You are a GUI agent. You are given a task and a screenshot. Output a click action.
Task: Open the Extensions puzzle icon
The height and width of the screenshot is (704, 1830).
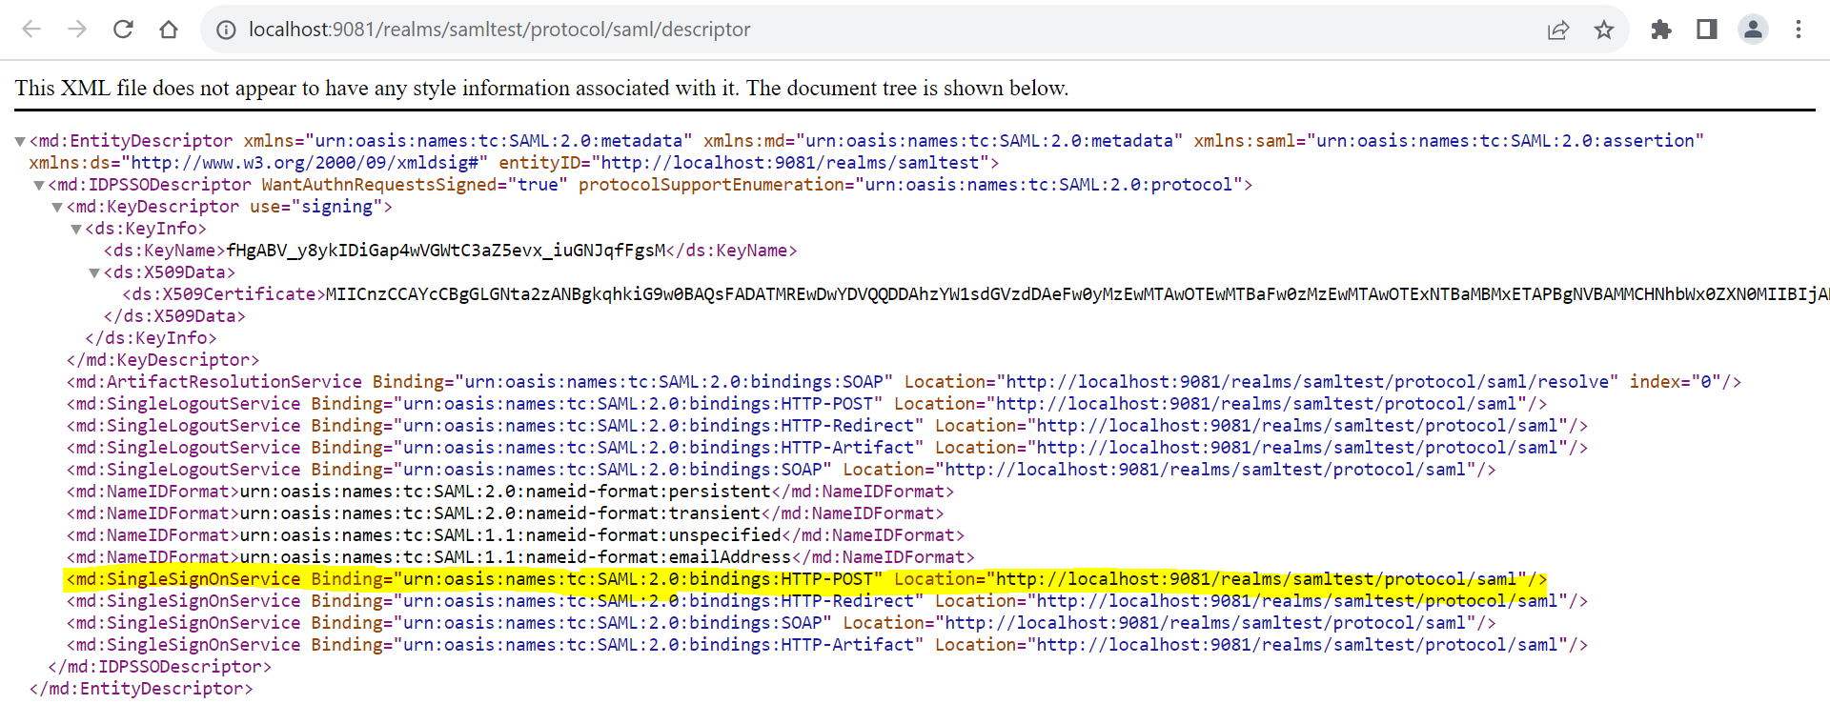pos(1661,30)
